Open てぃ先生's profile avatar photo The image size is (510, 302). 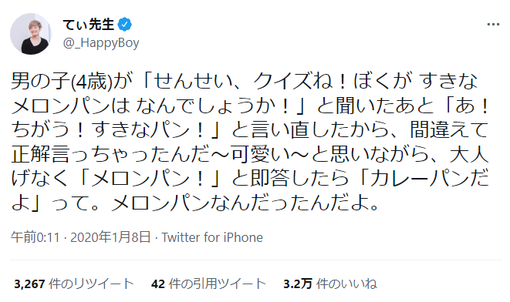tap(31, 34)
